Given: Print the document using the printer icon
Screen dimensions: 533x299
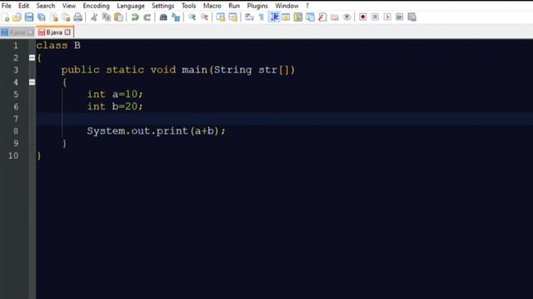Looking at the screenshot, I should pyautogui.click(x=78, y=17).
